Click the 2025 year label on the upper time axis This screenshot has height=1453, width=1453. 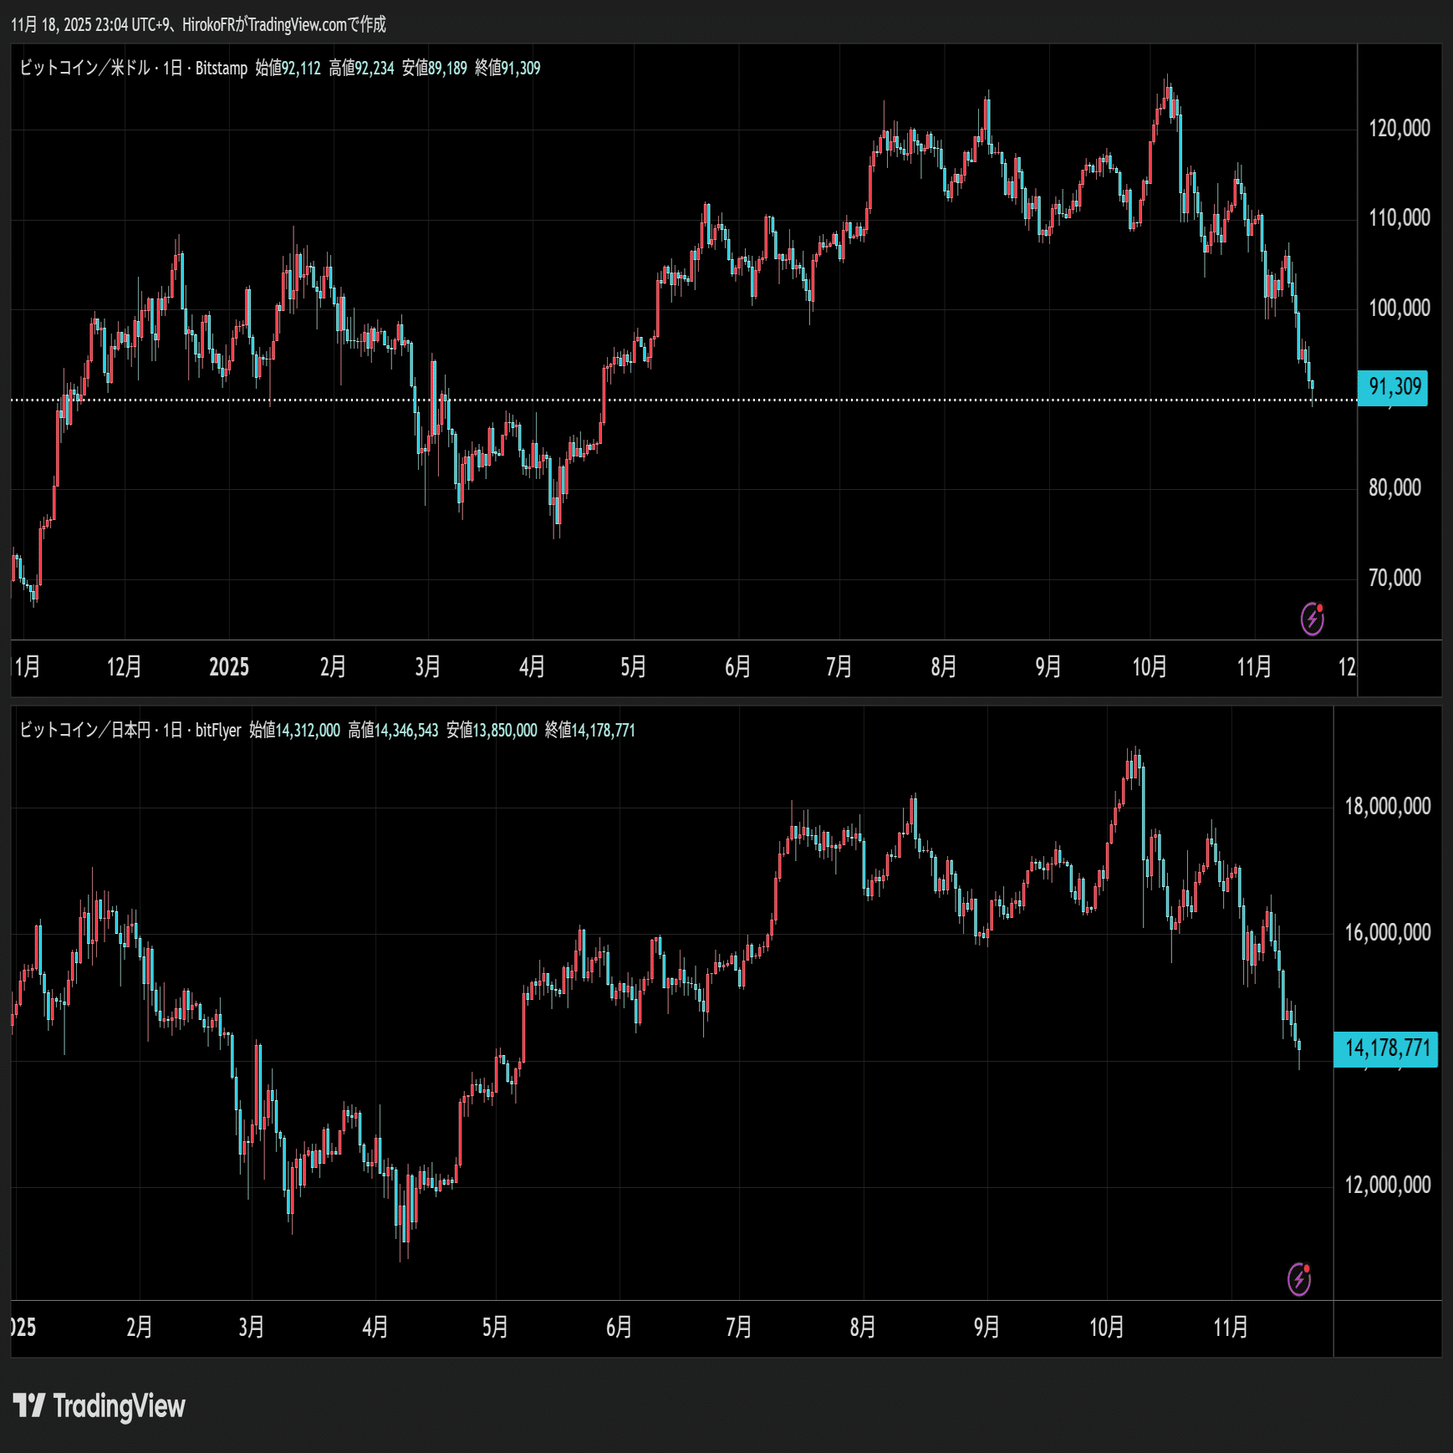tap(229, 666)
